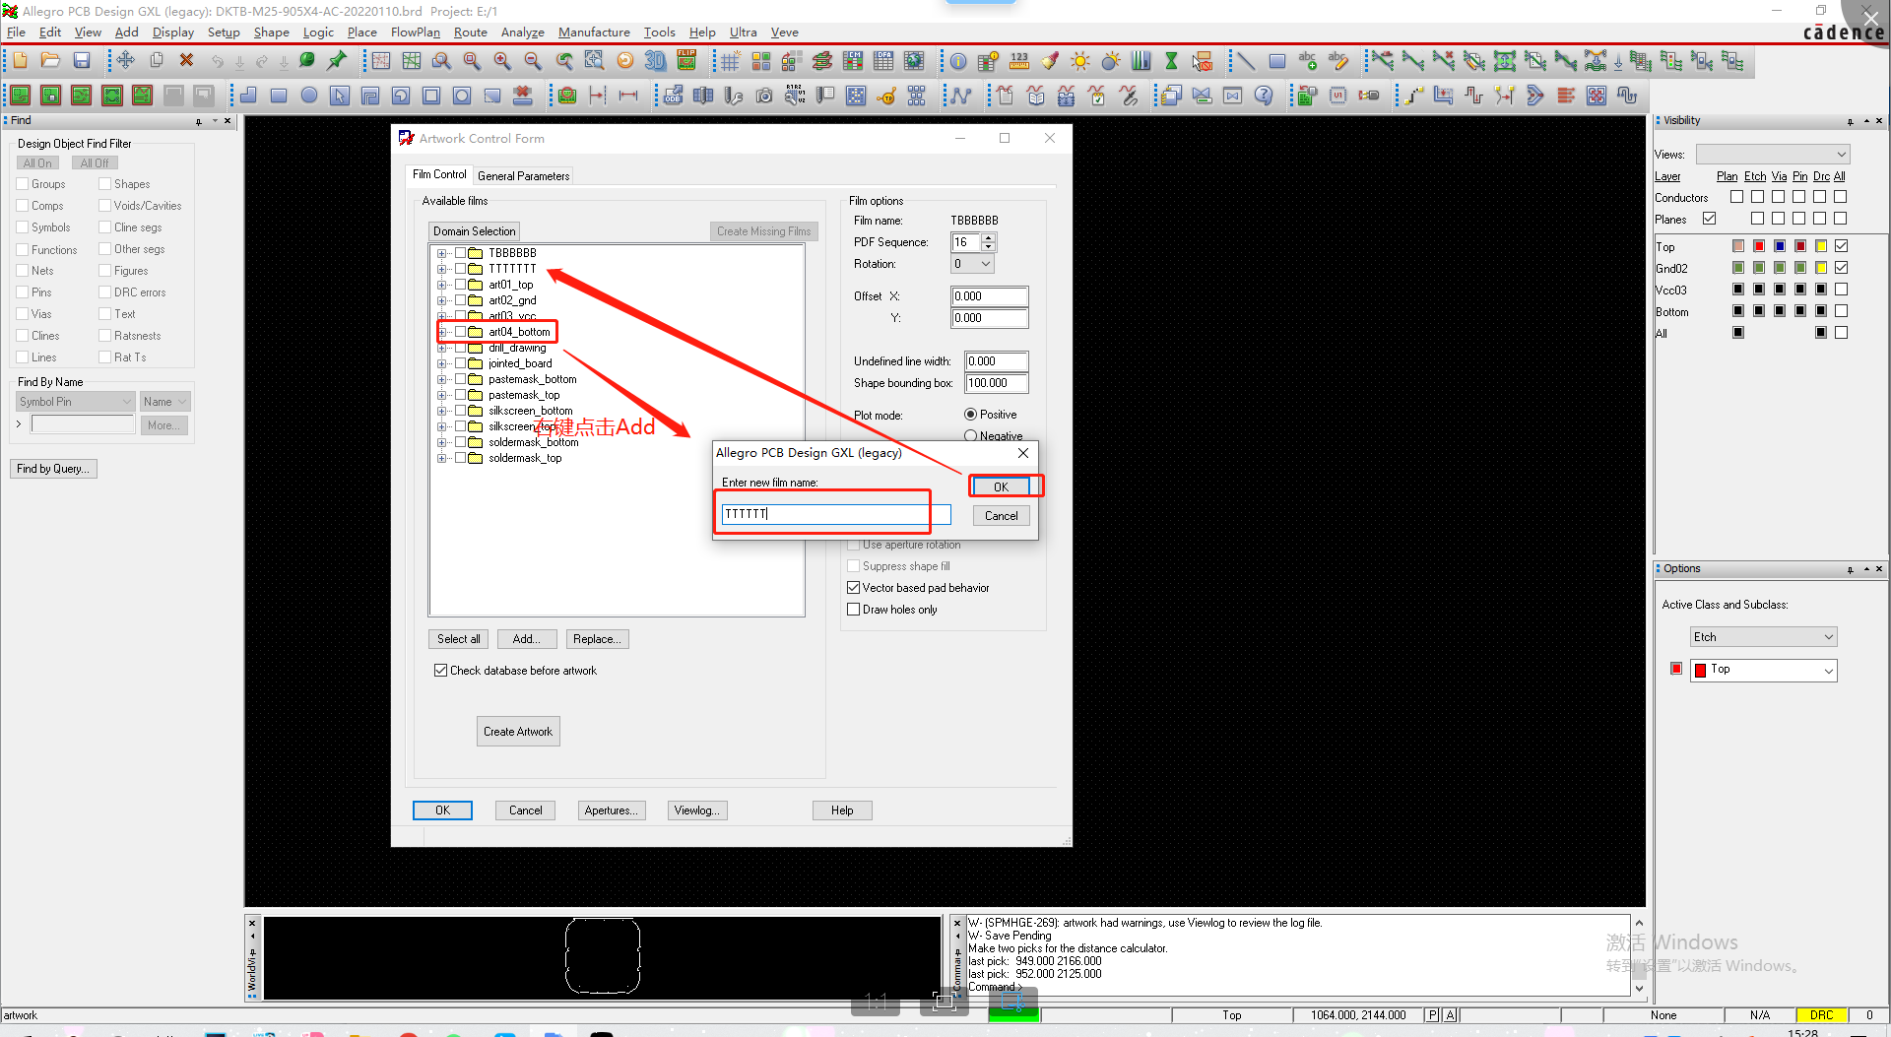Click the Zoom In magnifier icon
The width and height of the screenshot is (1891, 1037).
[x=502, y=61]
